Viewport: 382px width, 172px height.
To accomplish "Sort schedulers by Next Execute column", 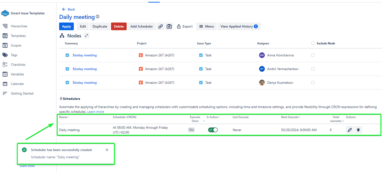I will point(291,117).
